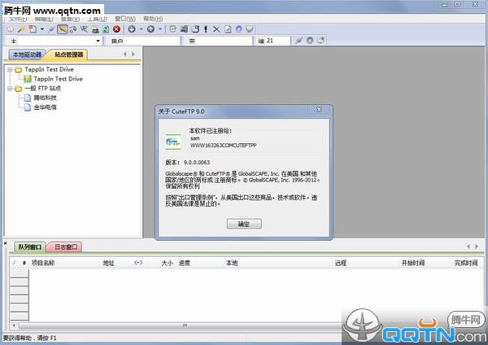Click the quick connect plug icon
This screenshot has width=488, height=345.
(x=298, y=41)
